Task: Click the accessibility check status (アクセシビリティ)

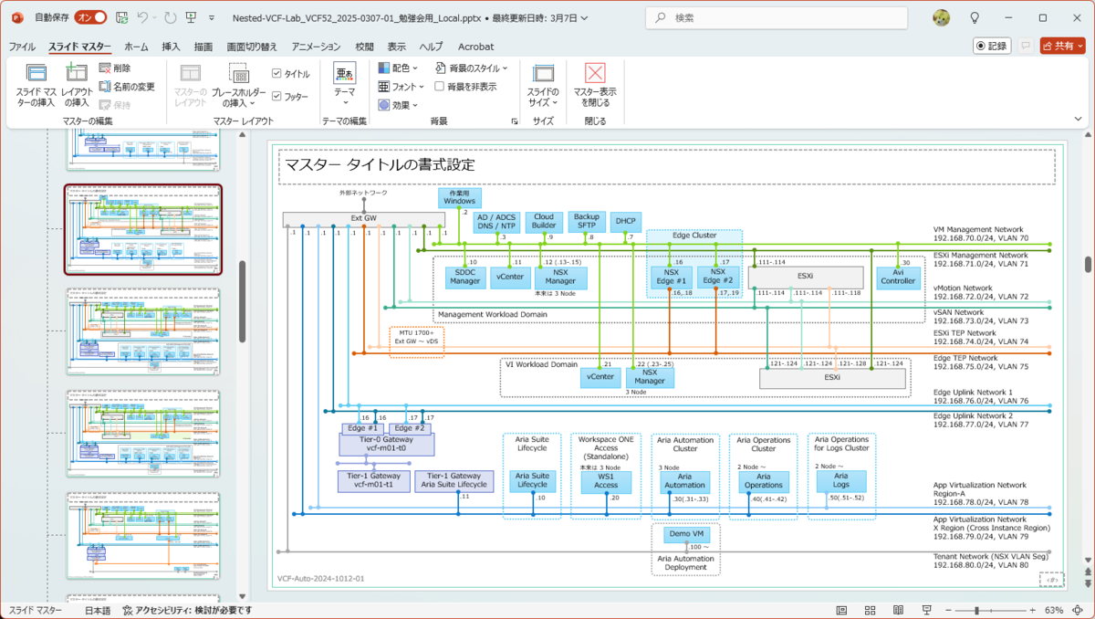Action: pyautogui.click(x=189, y=610)
